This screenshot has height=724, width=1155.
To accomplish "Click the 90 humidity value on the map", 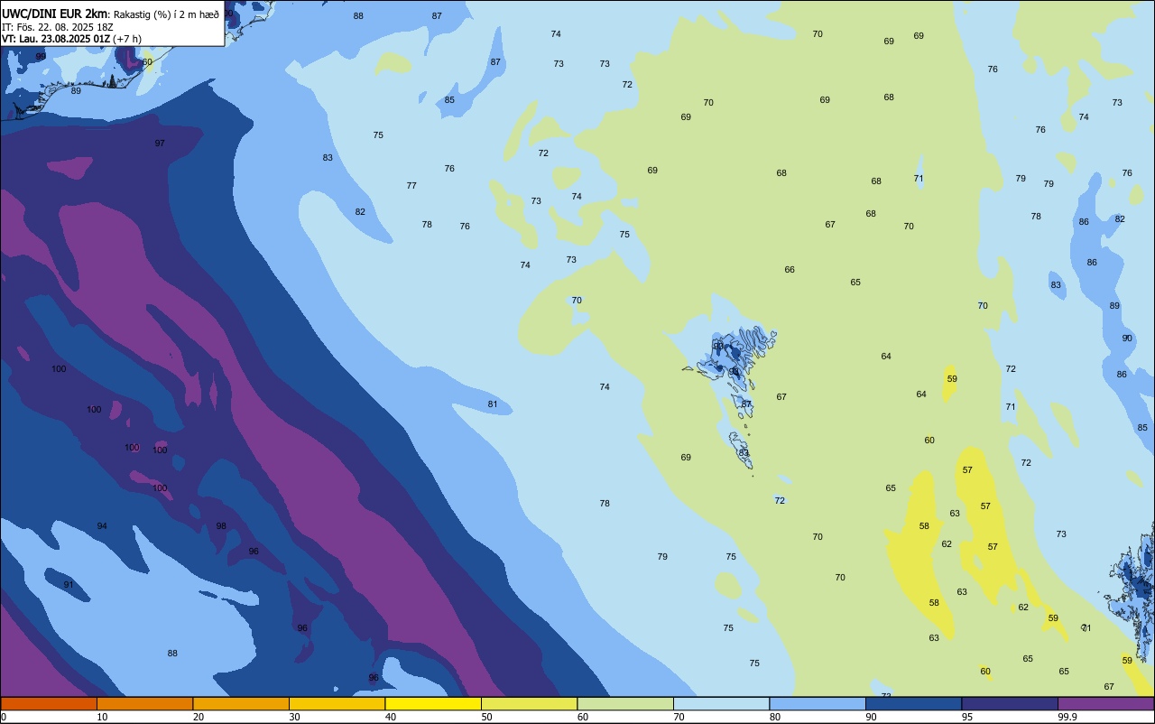I will tap(1127, 339).
